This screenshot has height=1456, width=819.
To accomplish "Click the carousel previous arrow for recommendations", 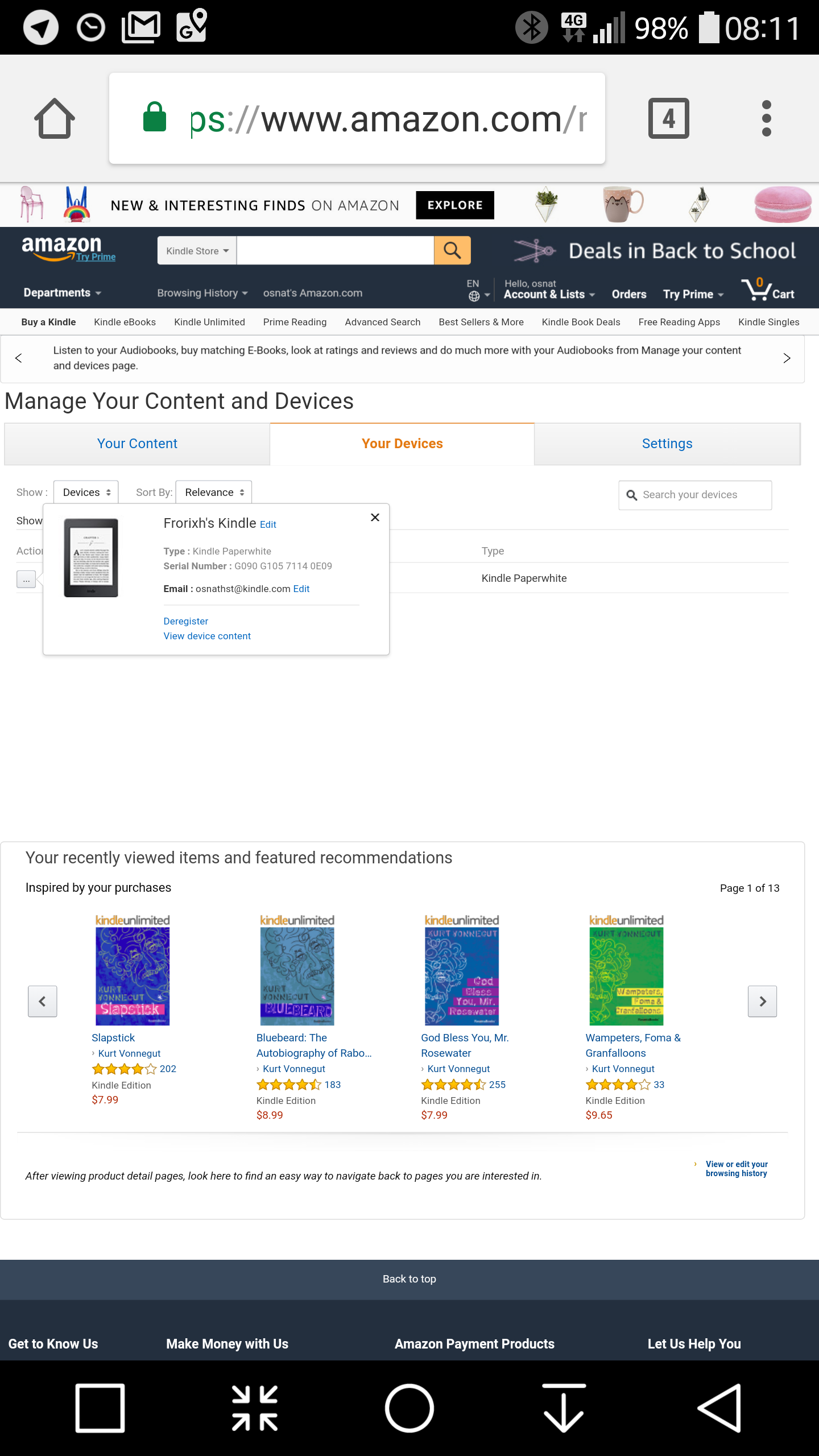I will click(43, 1001).
